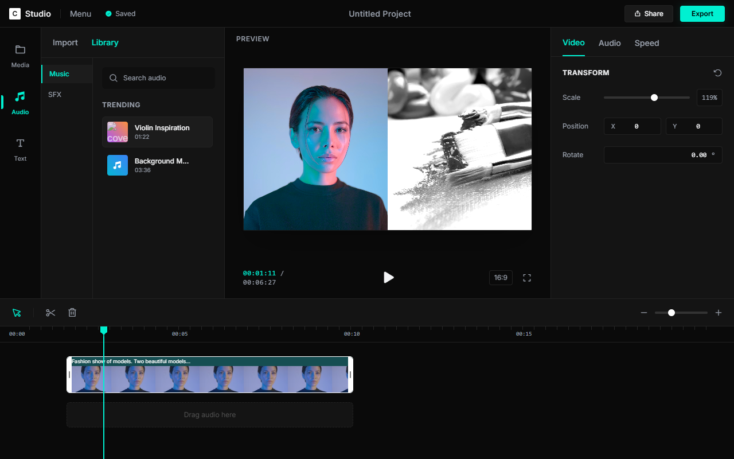734x459 pixels.
Task: Select the SFX category
Action: 55,95
